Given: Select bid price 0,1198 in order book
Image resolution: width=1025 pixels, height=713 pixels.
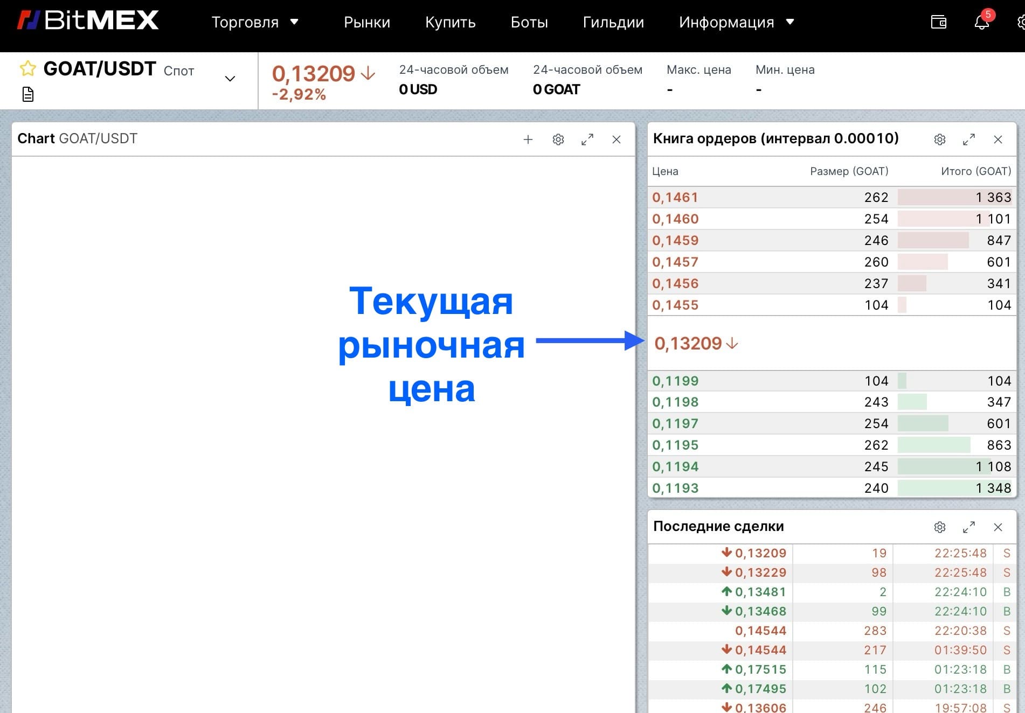Looking at the screenshot, I should click(x=675, y=402).
